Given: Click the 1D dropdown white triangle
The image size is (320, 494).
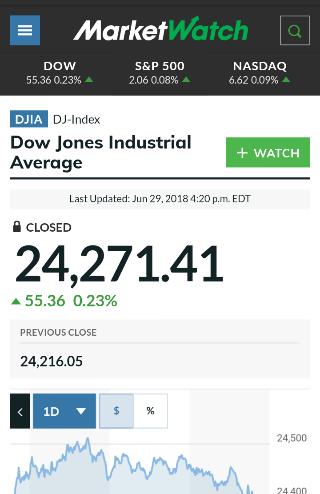Looking at the screenshot, I should (81, 411).
